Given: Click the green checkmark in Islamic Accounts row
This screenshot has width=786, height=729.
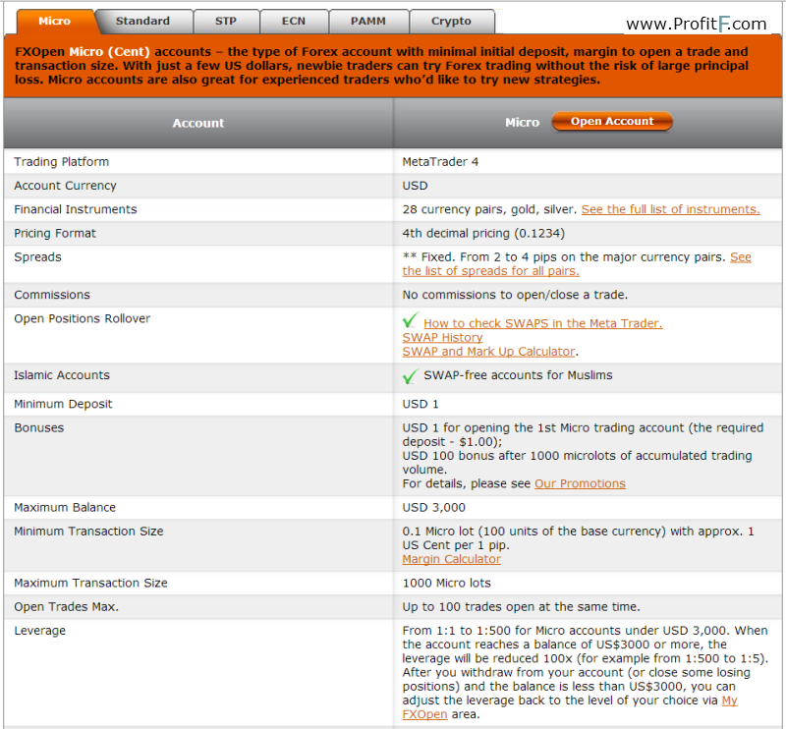Looking at the screenshot, I should 411,376.
